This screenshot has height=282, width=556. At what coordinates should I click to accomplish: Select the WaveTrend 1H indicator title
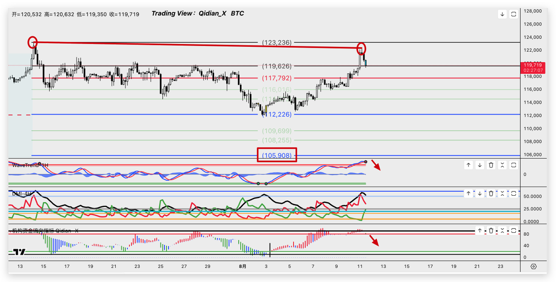pos(31,165)
